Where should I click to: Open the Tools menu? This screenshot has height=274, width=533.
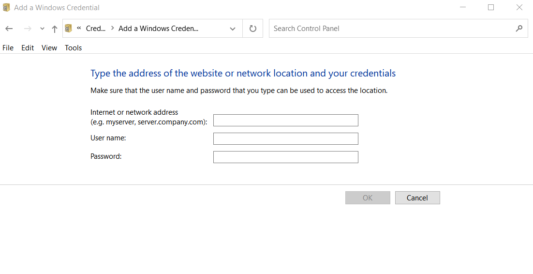coord(73,47)
